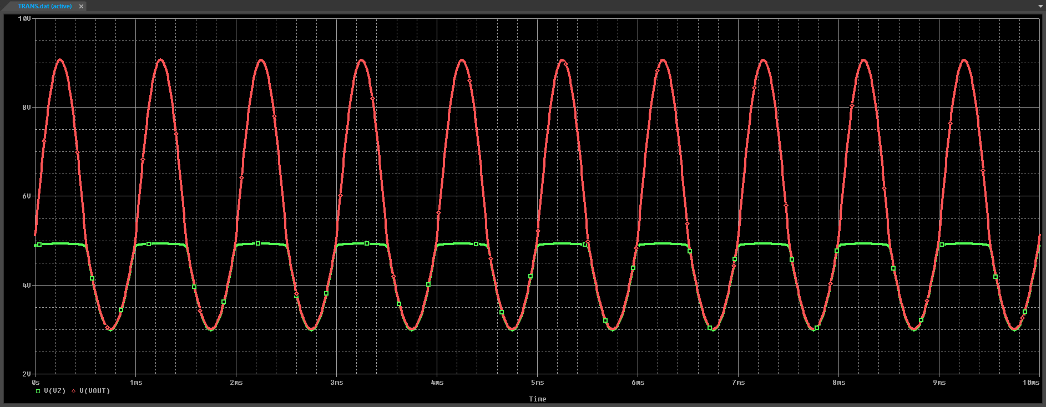Click the 8ms label on the time axis

coord(839,383)
